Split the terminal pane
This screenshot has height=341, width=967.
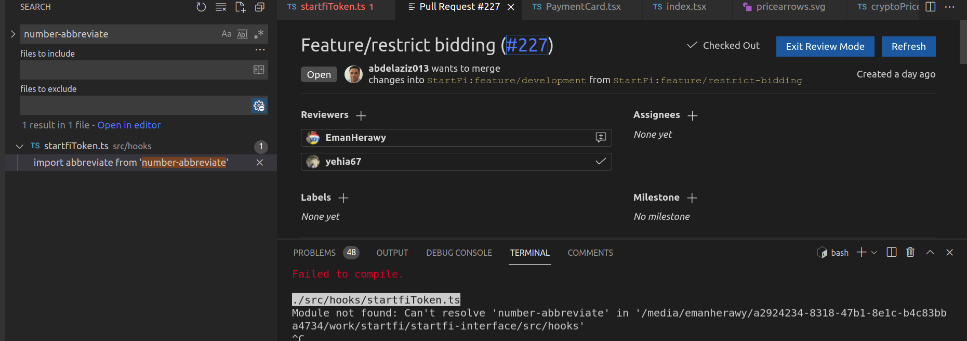[x=892, y=252]
